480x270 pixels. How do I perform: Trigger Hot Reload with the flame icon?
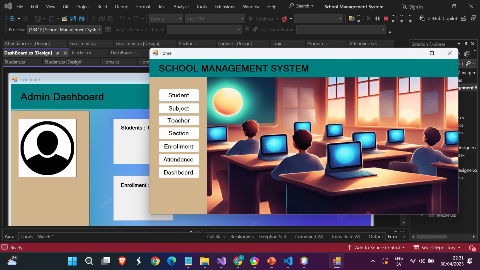(285, 18)
